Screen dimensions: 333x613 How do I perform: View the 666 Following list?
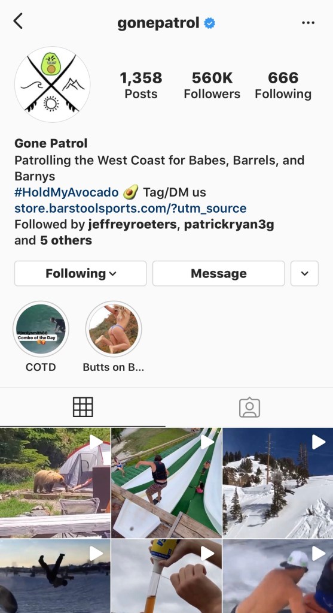click(283, 85)
